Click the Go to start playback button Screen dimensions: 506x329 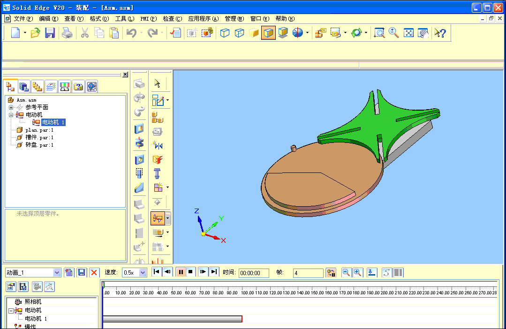pos(157,272)
